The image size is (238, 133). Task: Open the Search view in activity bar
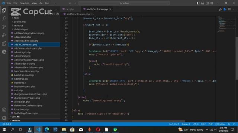point(4,18)
